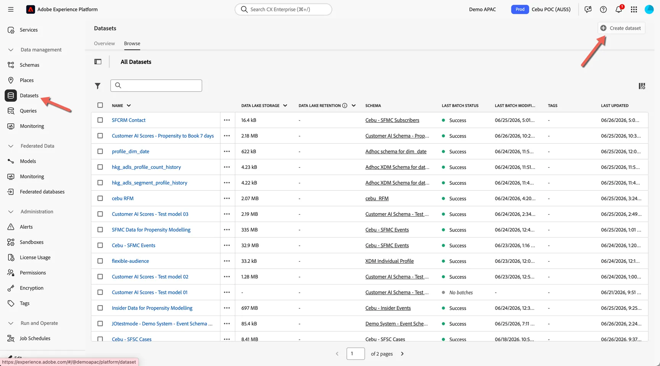Collapse the Administration section
This screenshot has height=366, width=660.
[x=11, y=212]
